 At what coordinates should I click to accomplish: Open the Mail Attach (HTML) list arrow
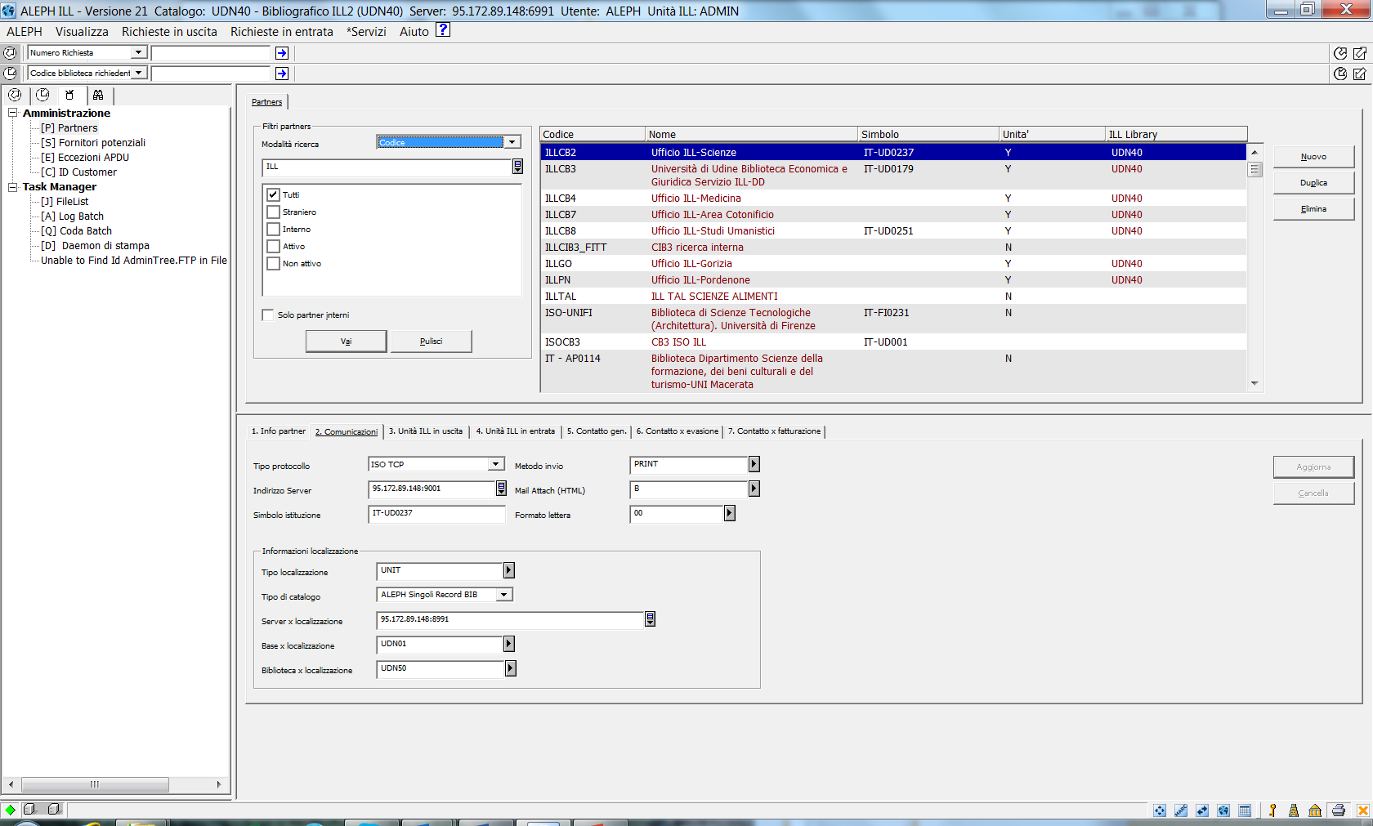pos(754,489)
